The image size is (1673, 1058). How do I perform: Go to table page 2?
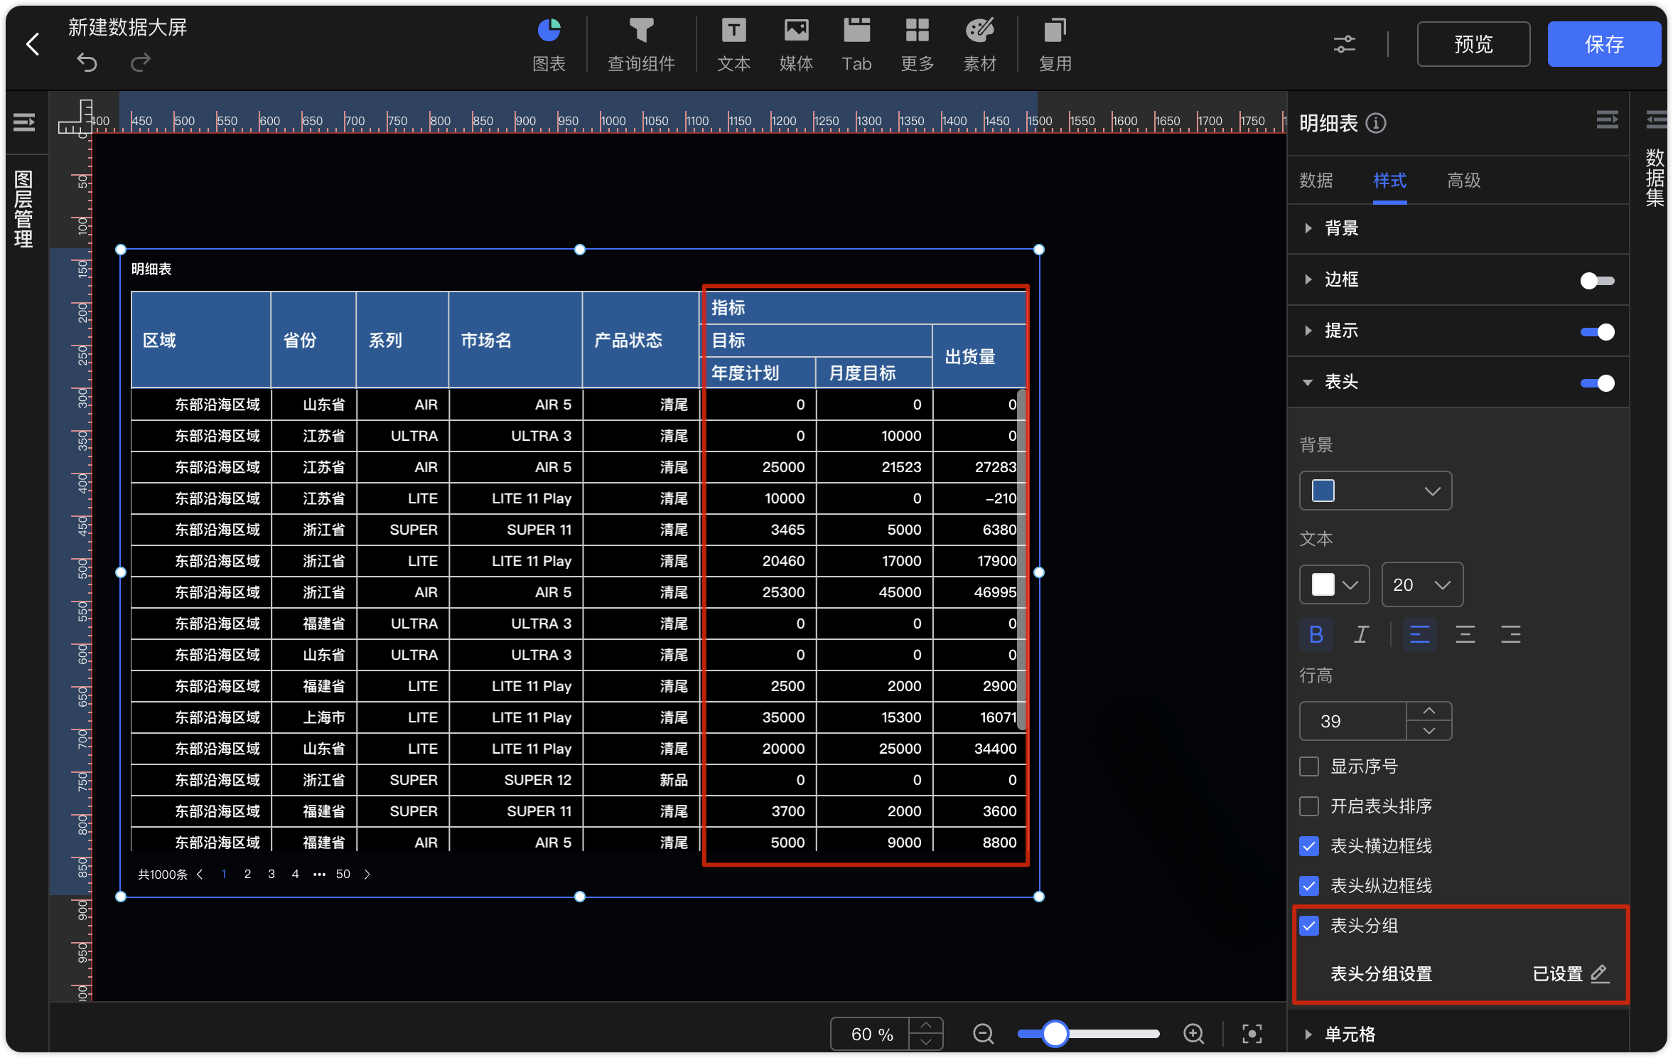pyautogui.click(x=247, y=874)
